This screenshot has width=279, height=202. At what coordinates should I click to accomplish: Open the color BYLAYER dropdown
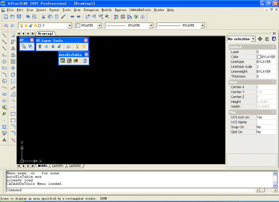point(99,26)
